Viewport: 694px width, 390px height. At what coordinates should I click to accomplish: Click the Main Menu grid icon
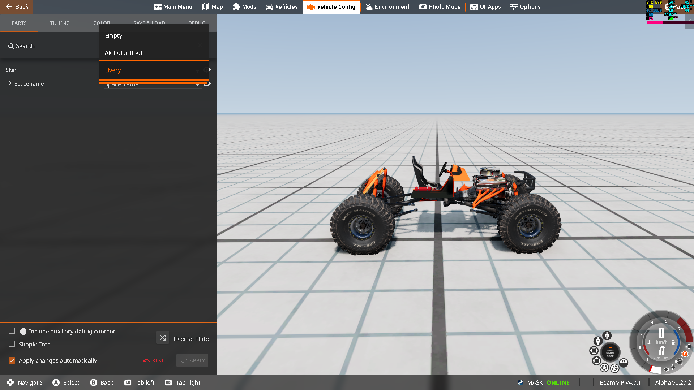coord(158,7)
